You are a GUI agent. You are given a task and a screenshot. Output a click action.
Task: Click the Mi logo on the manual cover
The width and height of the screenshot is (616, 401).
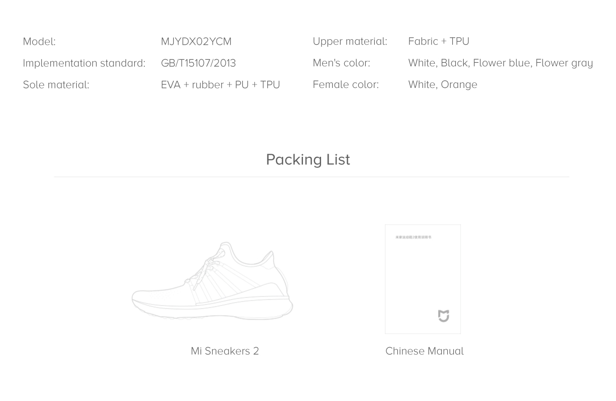[x=443, y=316]
